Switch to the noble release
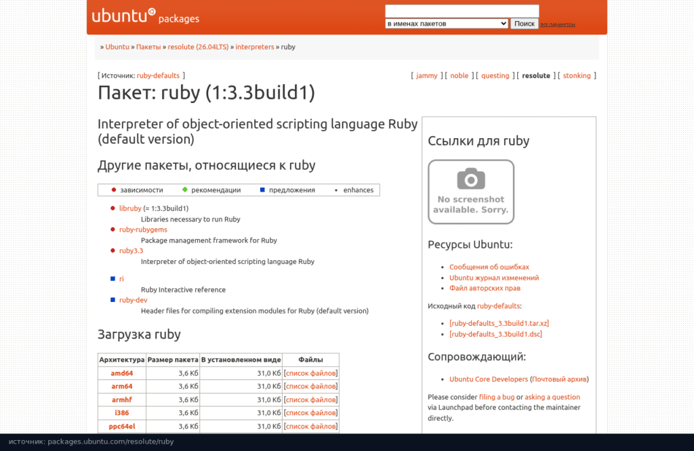The image size is (694, 451). pyautogui.click(x=459, y=76)
